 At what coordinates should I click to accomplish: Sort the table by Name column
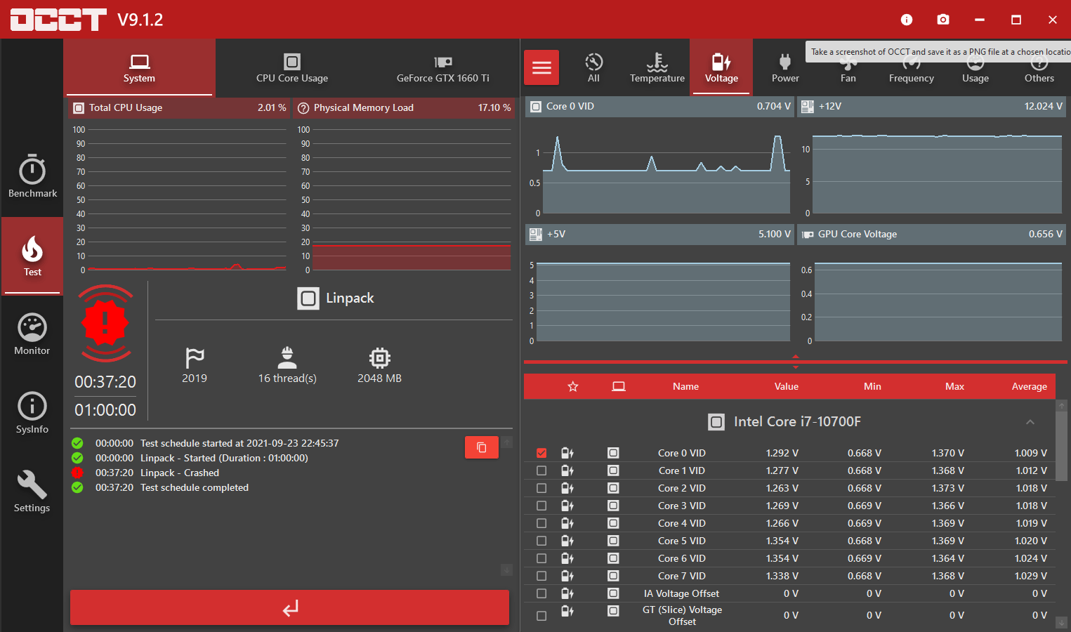[x=685, y=386]
